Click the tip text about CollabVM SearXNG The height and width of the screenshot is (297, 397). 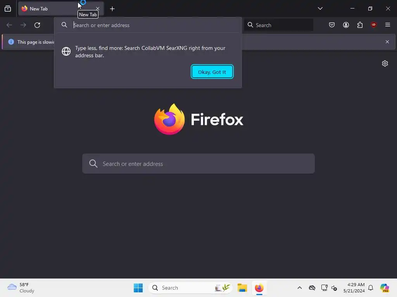click(x=150, y=51)
